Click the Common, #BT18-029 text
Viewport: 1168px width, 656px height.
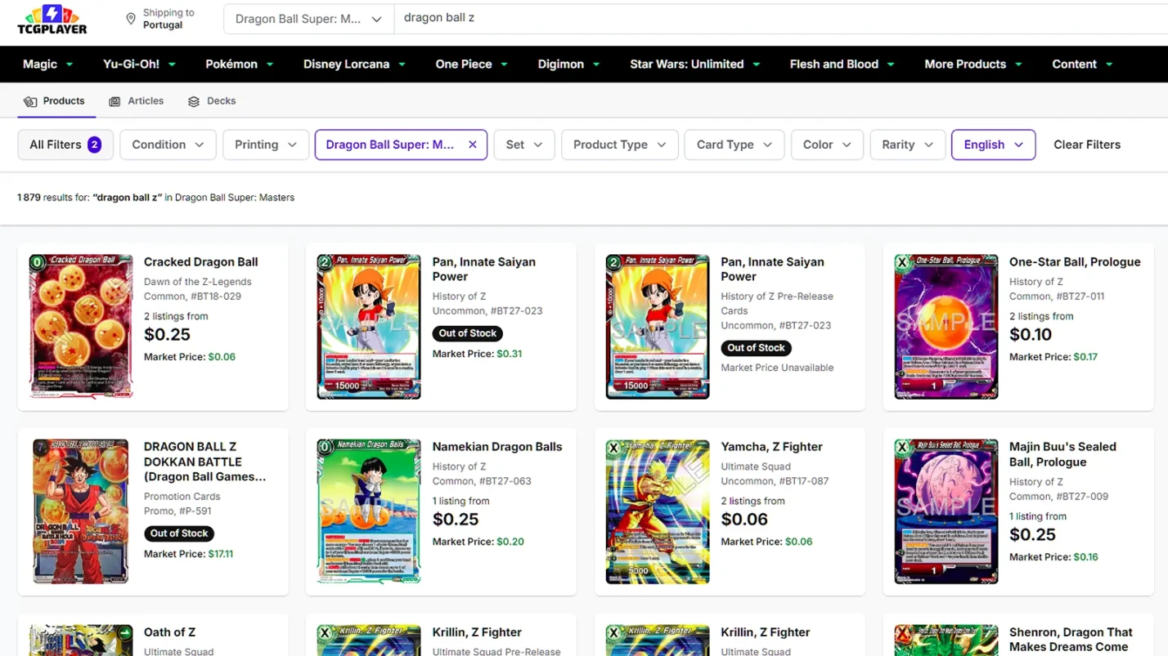tap(193, 297)
